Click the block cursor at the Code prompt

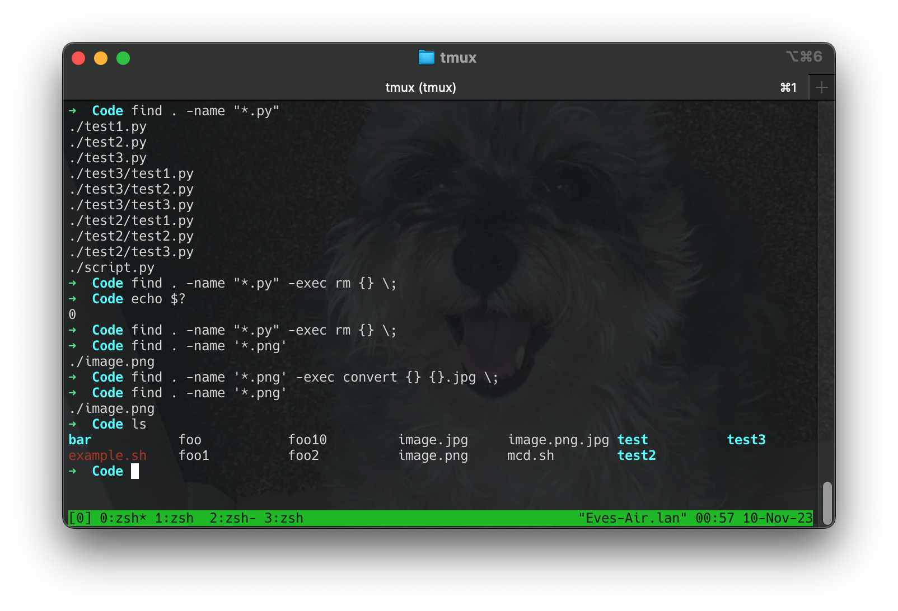[x=135, y=472]
